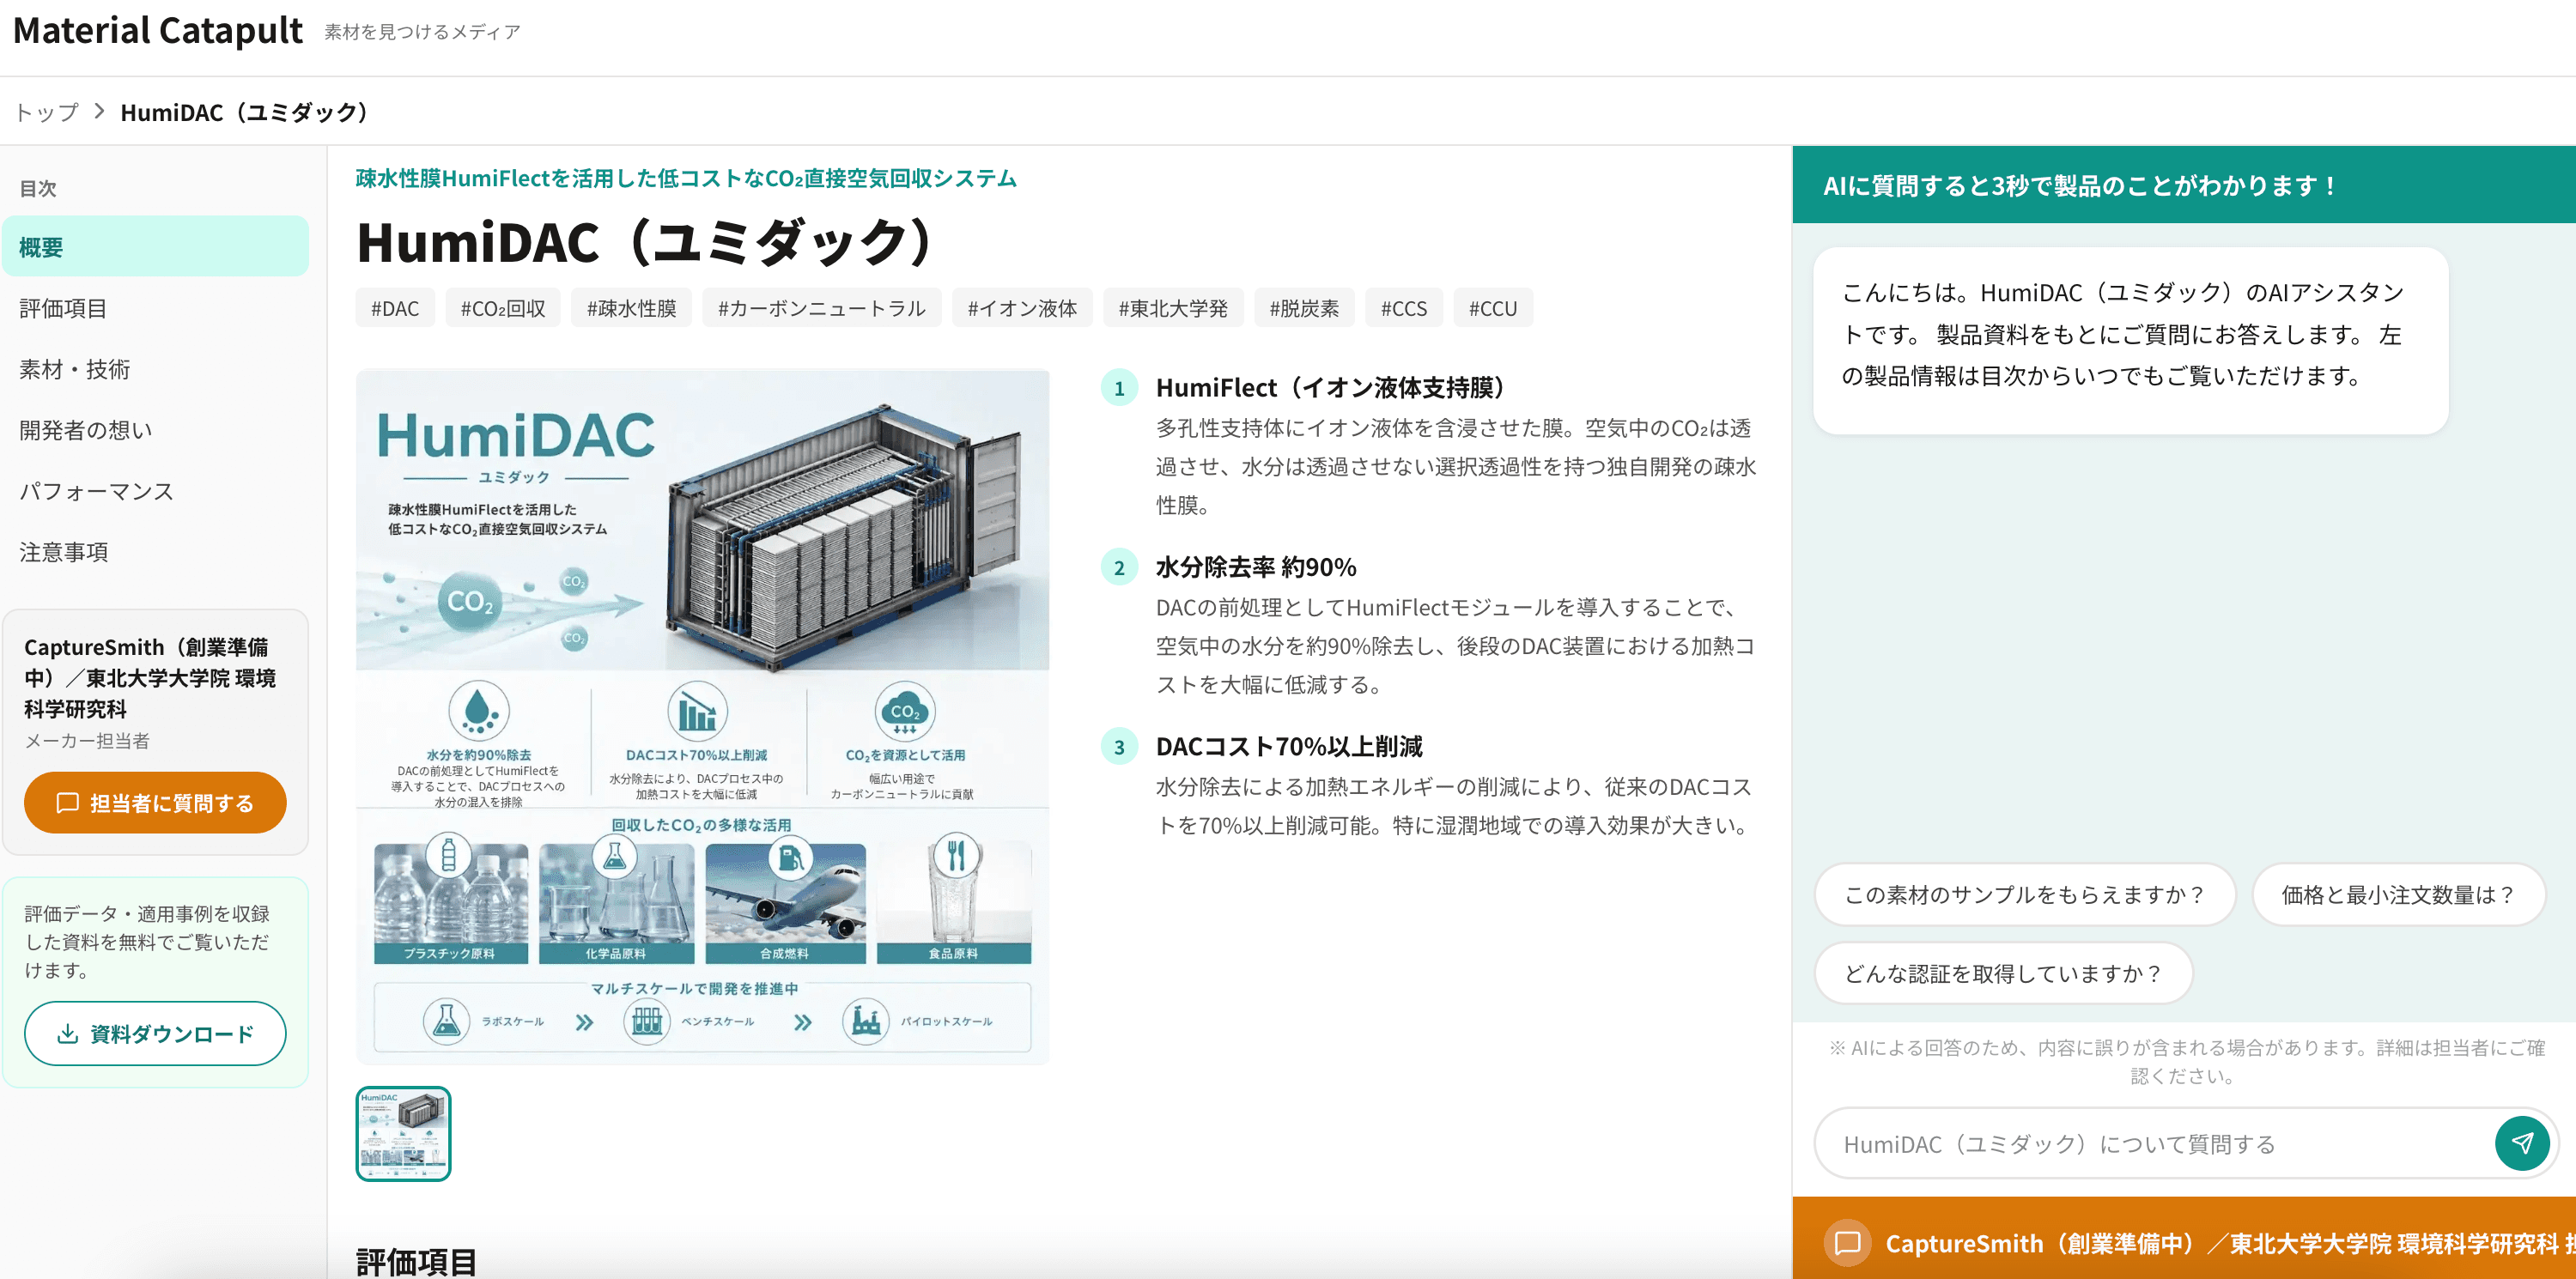This screenshot has width=2576, height=1279.
Task: Click the chat bubble icon in orange footer bar
Action: click(1847, 1242)
